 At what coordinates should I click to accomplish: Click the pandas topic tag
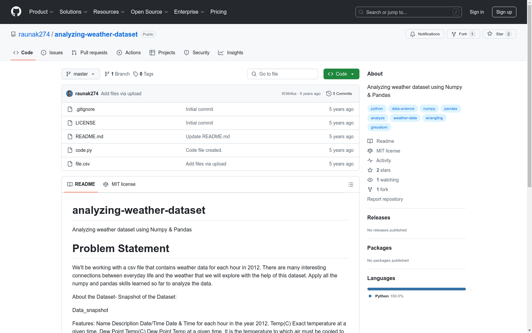pos(451,109)
